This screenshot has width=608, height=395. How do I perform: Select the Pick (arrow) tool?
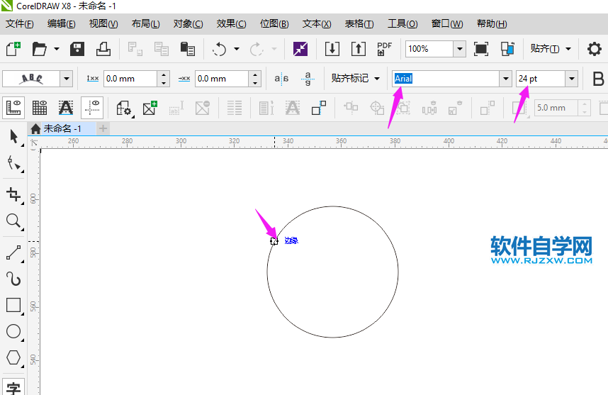[x=13, y=137]
